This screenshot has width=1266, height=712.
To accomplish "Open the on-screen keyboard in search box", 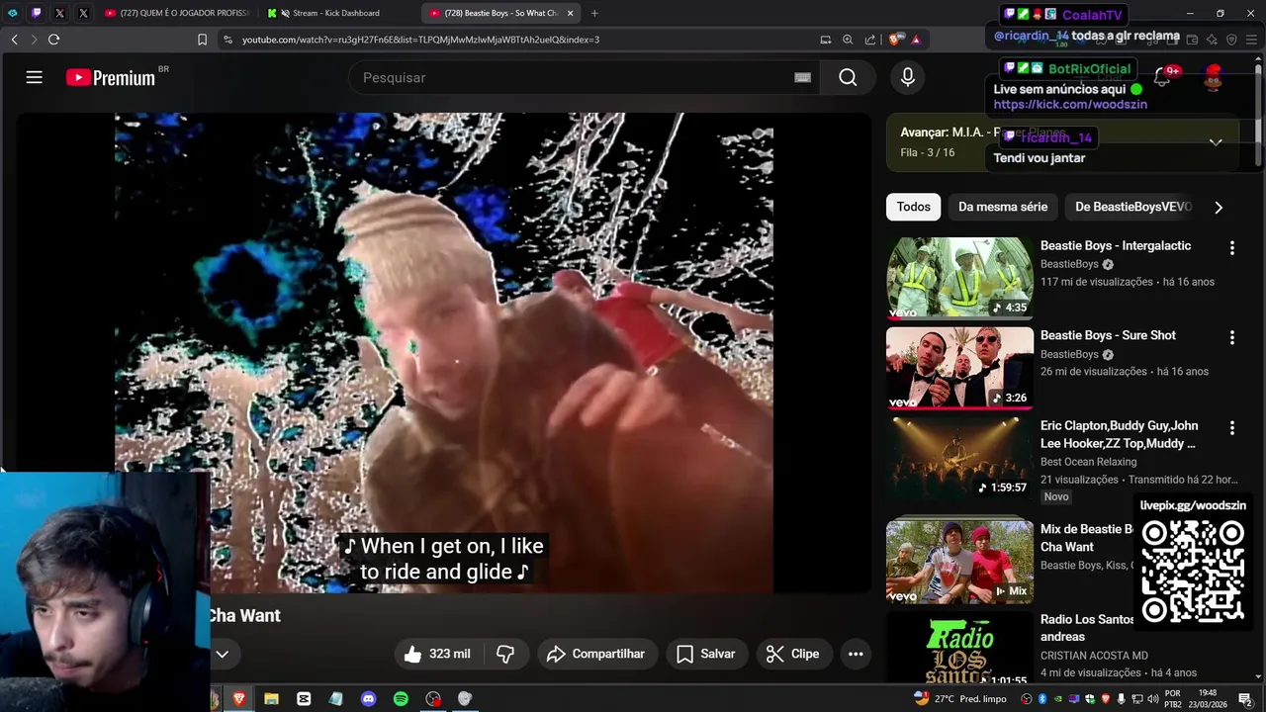I will [802, 77].
